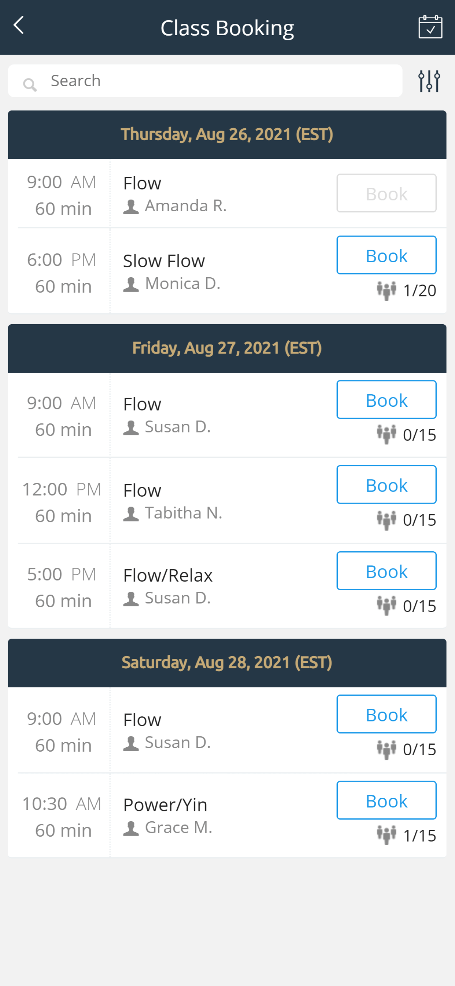This screenshot has height=986, width=455.
Task: Open the Power/Yin class details
Action: pos(165,804)
